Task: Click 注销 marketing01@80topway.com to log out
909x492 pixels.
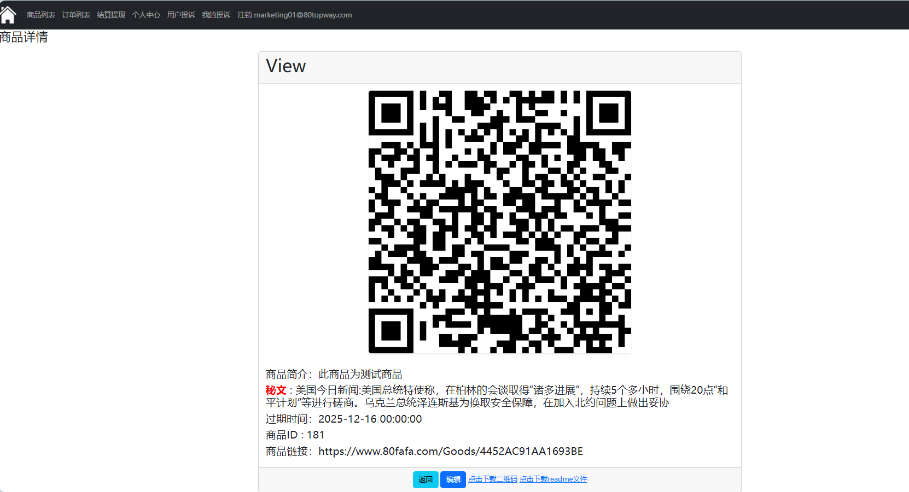Action: point(294,15)
